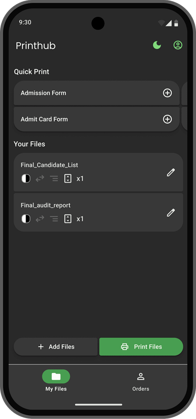Open the Orders tab
Screen dimensions: 196x419
click(x=140, y=381)
